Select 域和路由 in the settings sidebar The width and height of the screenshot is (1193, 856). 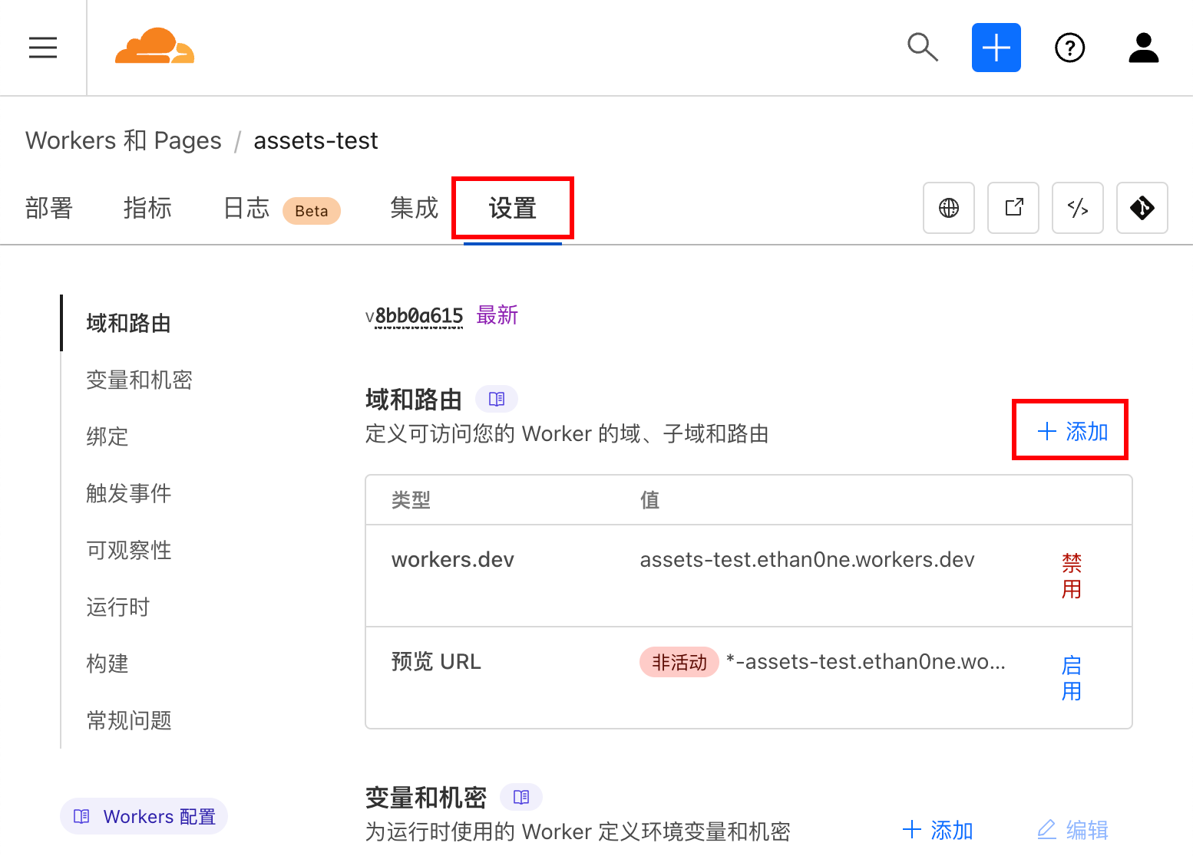coord(129,323)
